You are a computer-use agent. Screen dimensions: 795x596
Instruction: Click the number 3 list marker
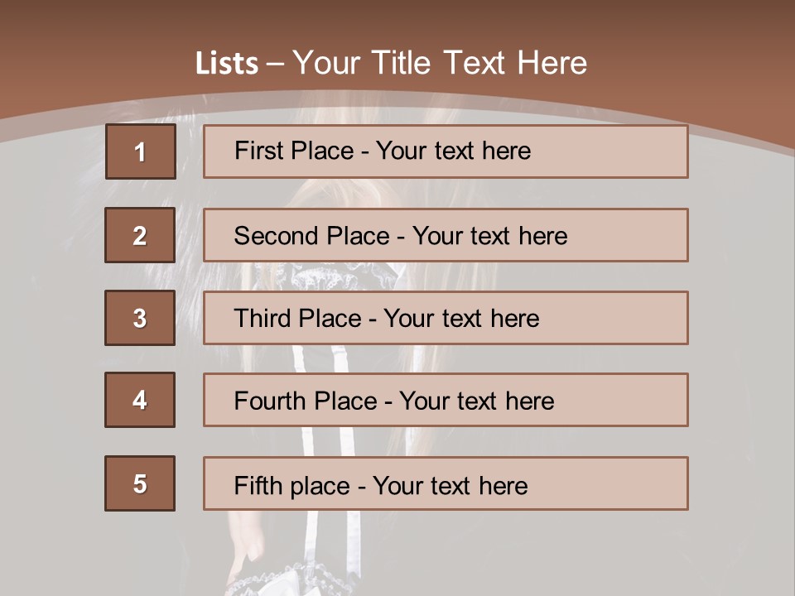[140, 318]
